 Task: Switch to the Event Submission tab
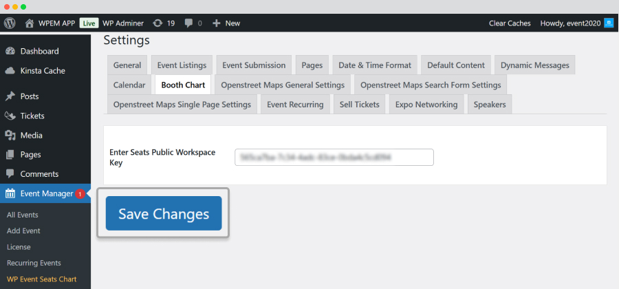pos(254,65)
